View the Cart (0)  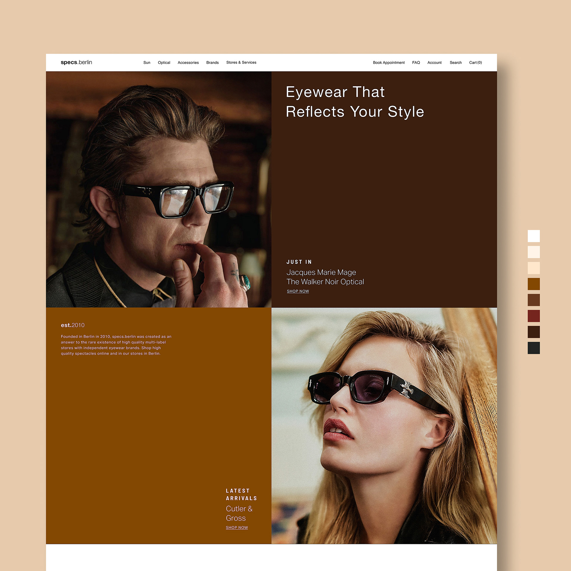(475, 63)
